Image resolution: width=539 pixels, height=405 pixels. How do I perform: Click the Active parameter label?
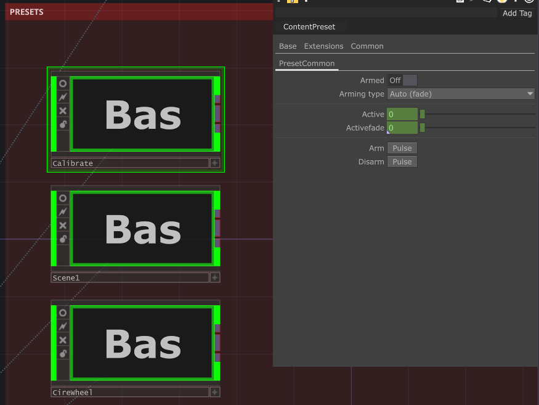(373, 114)
